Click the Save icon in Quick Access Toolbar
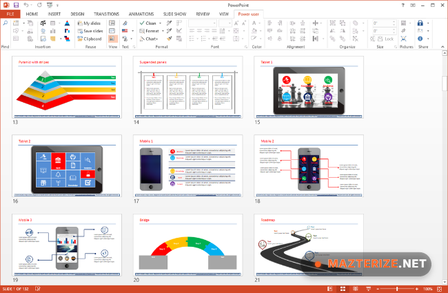Screen dimensions: 448x293 tap(16, 5)
